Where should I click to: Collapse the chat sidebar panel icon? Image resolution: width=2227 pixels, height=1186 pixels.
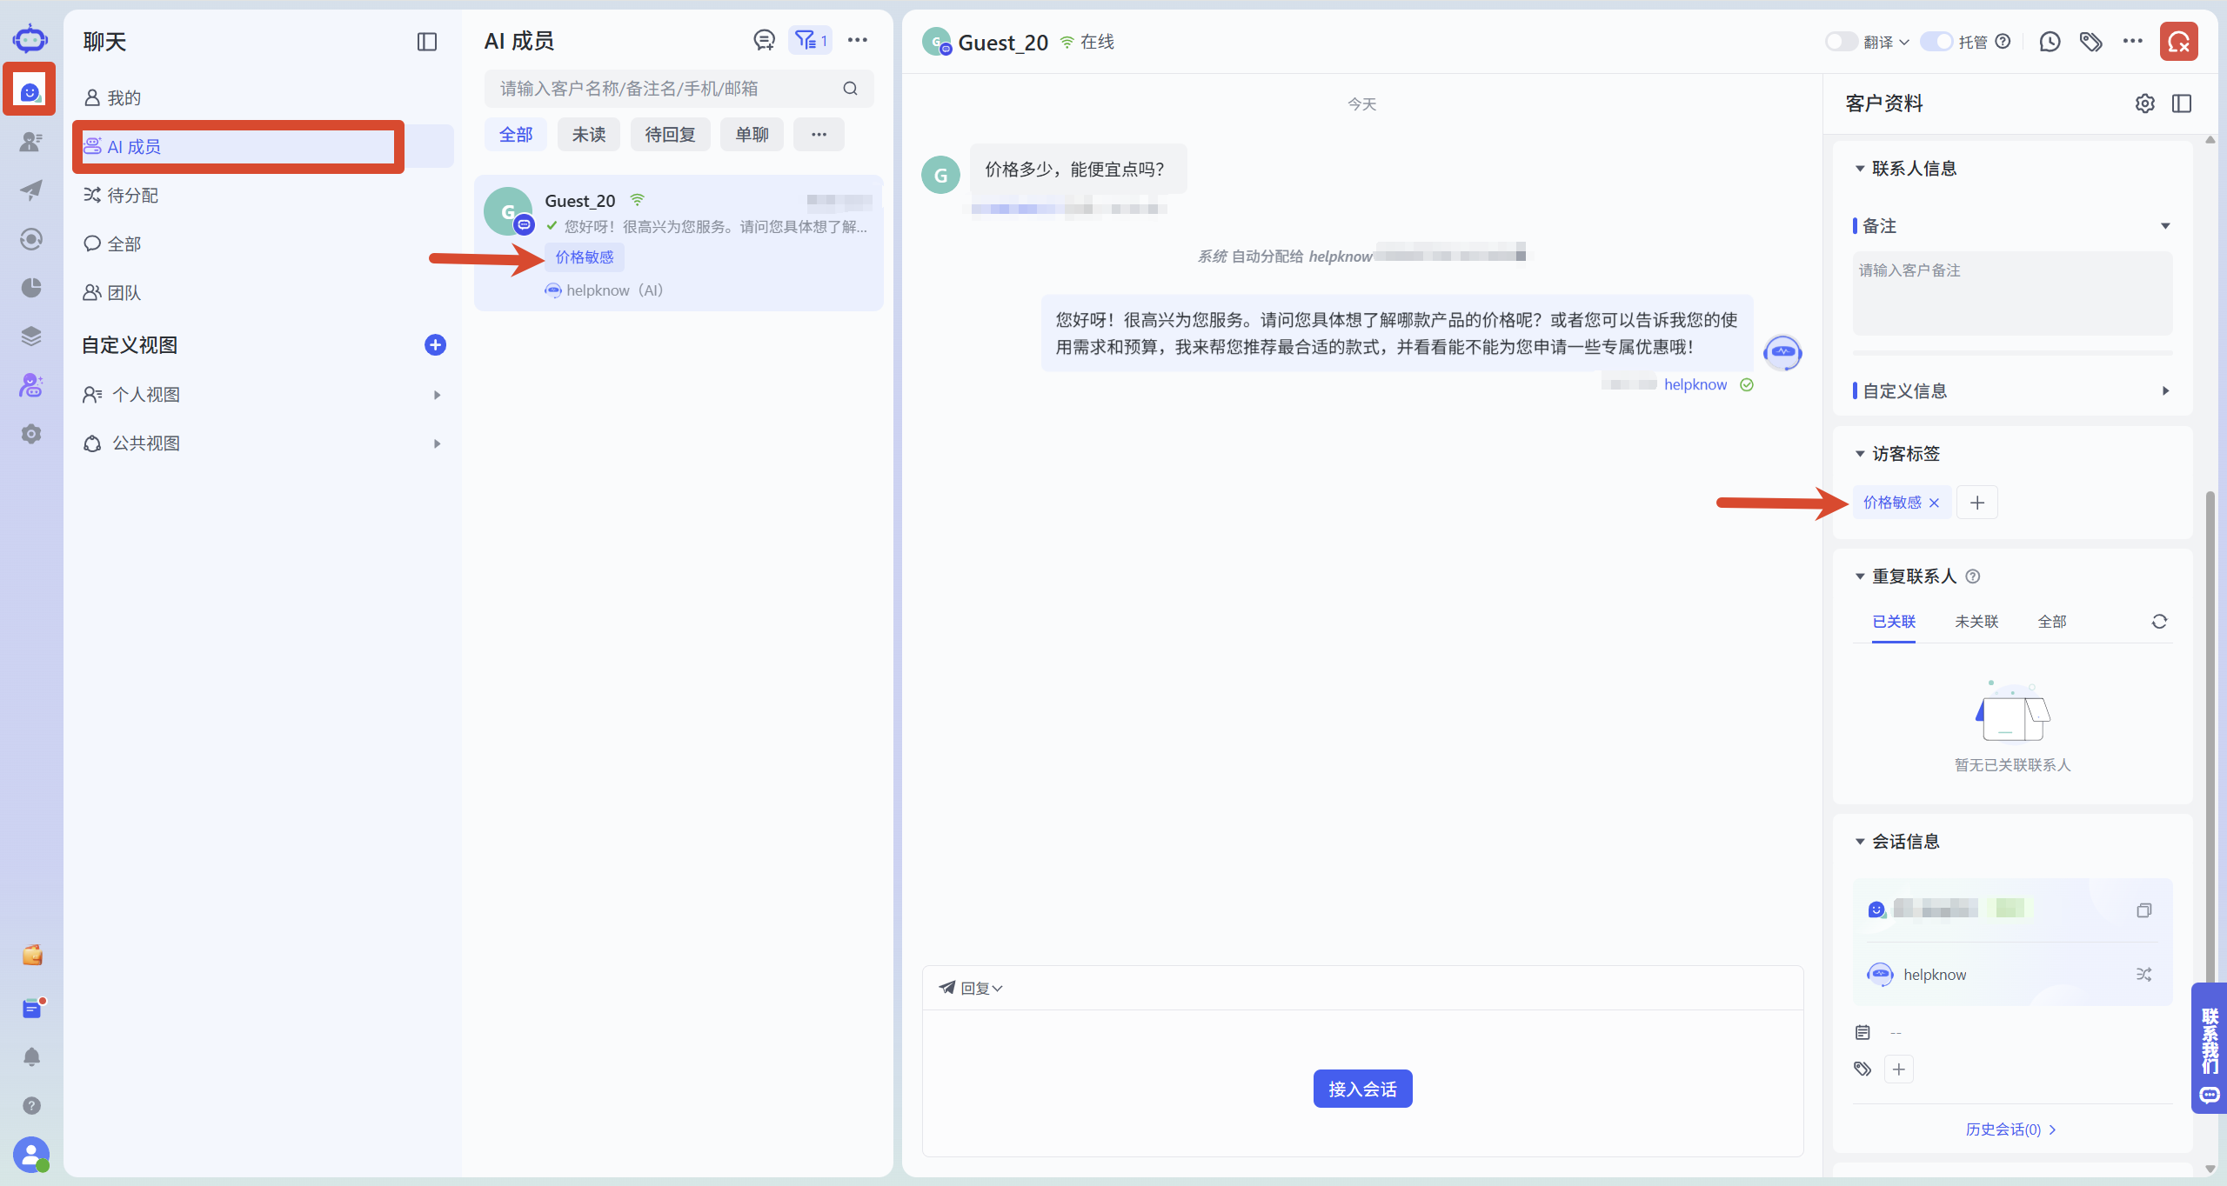click(427, 42)
